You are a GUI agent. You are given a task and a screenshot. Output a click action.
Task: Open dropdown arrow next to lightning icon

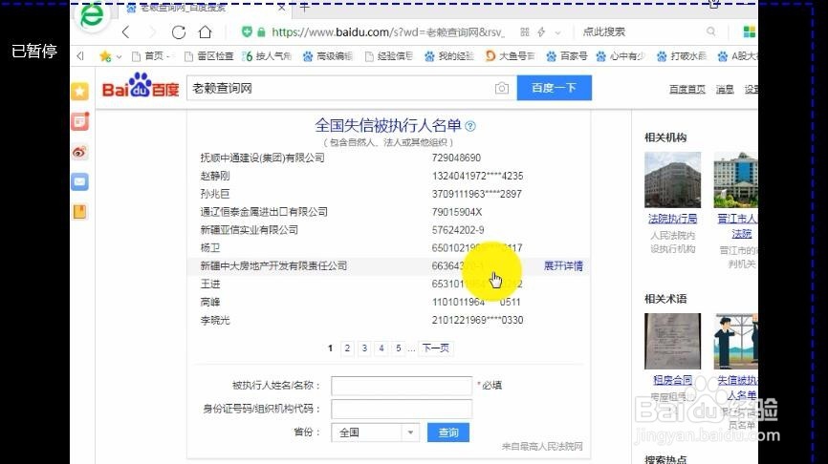(x=557, y=32)
